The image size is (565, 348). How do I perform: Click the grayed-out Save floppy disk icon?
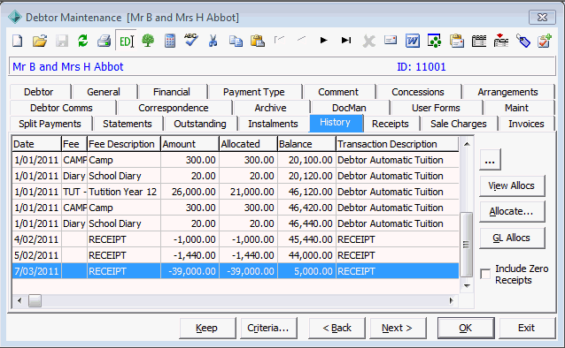[62, 41]
